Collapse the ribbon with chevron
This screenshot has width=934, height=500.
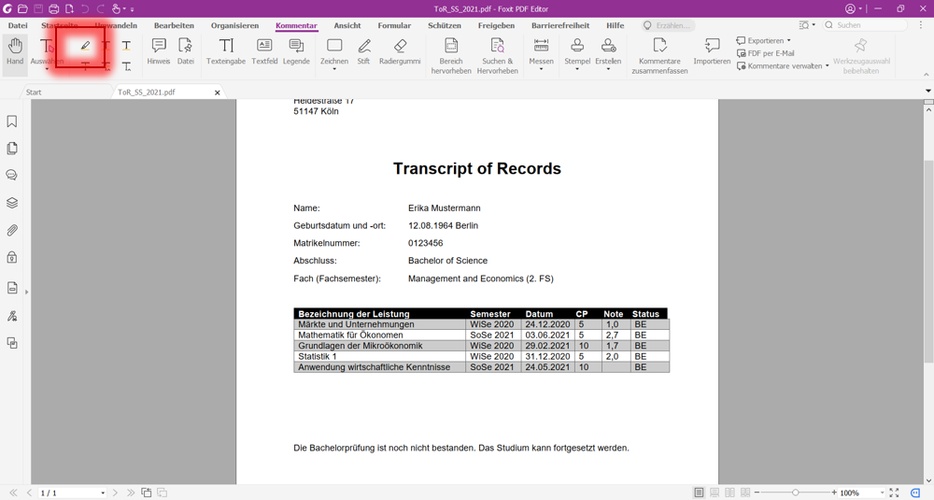[927, 75]
